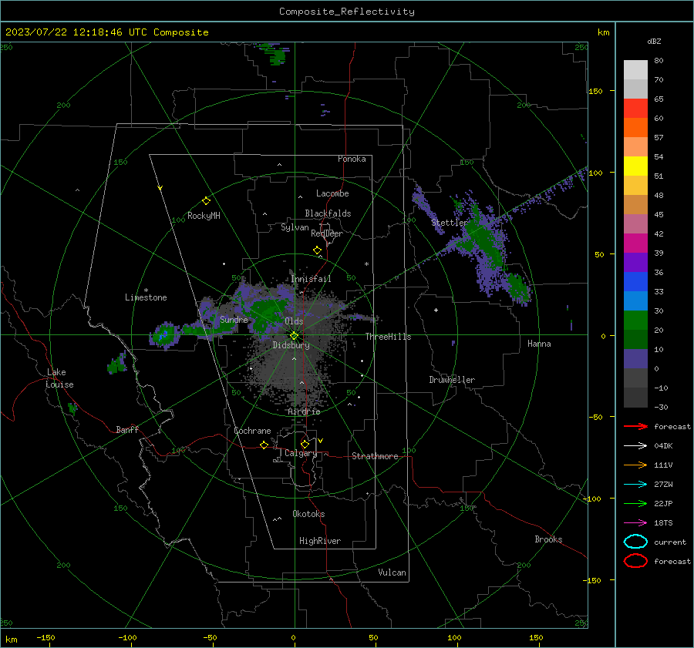Viewport: 694px width, 648px height.
Task: Select the magenta swatch beside 42 label
Action: coord(635,243)
